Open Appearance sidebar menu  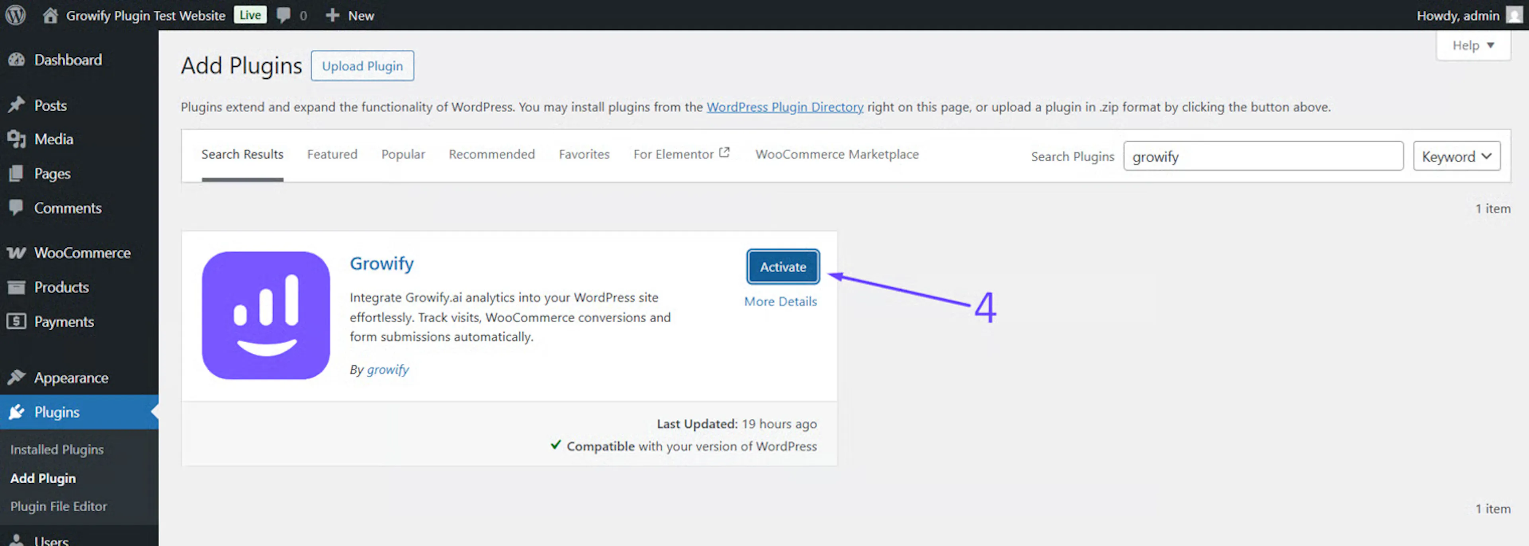click(x=70, y=377)
